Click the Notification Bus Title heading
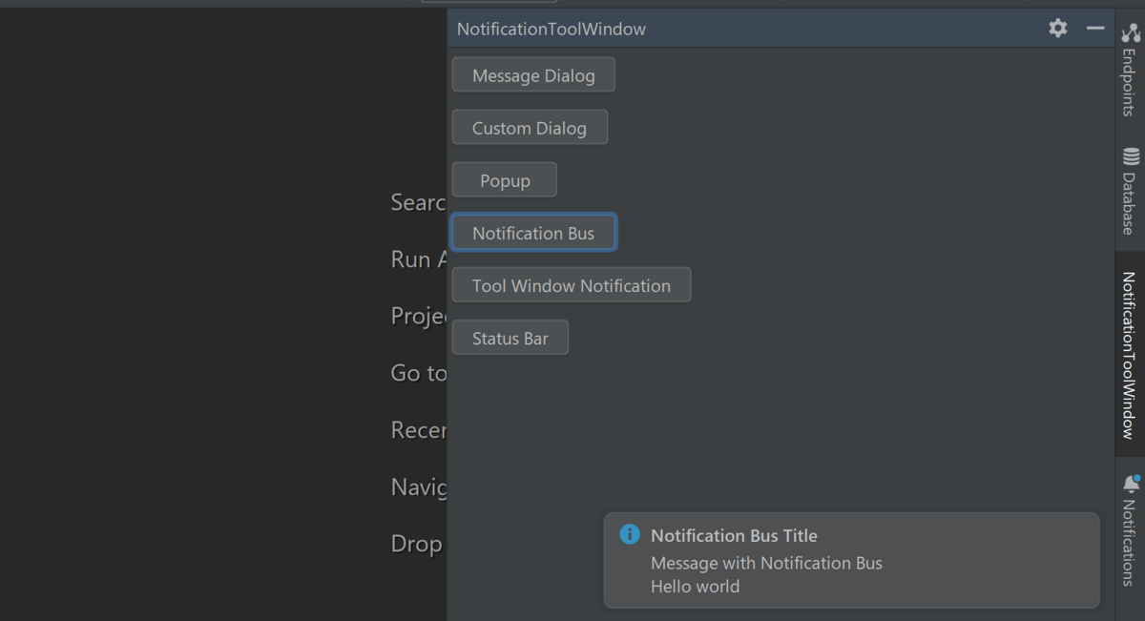 (734, 536)
